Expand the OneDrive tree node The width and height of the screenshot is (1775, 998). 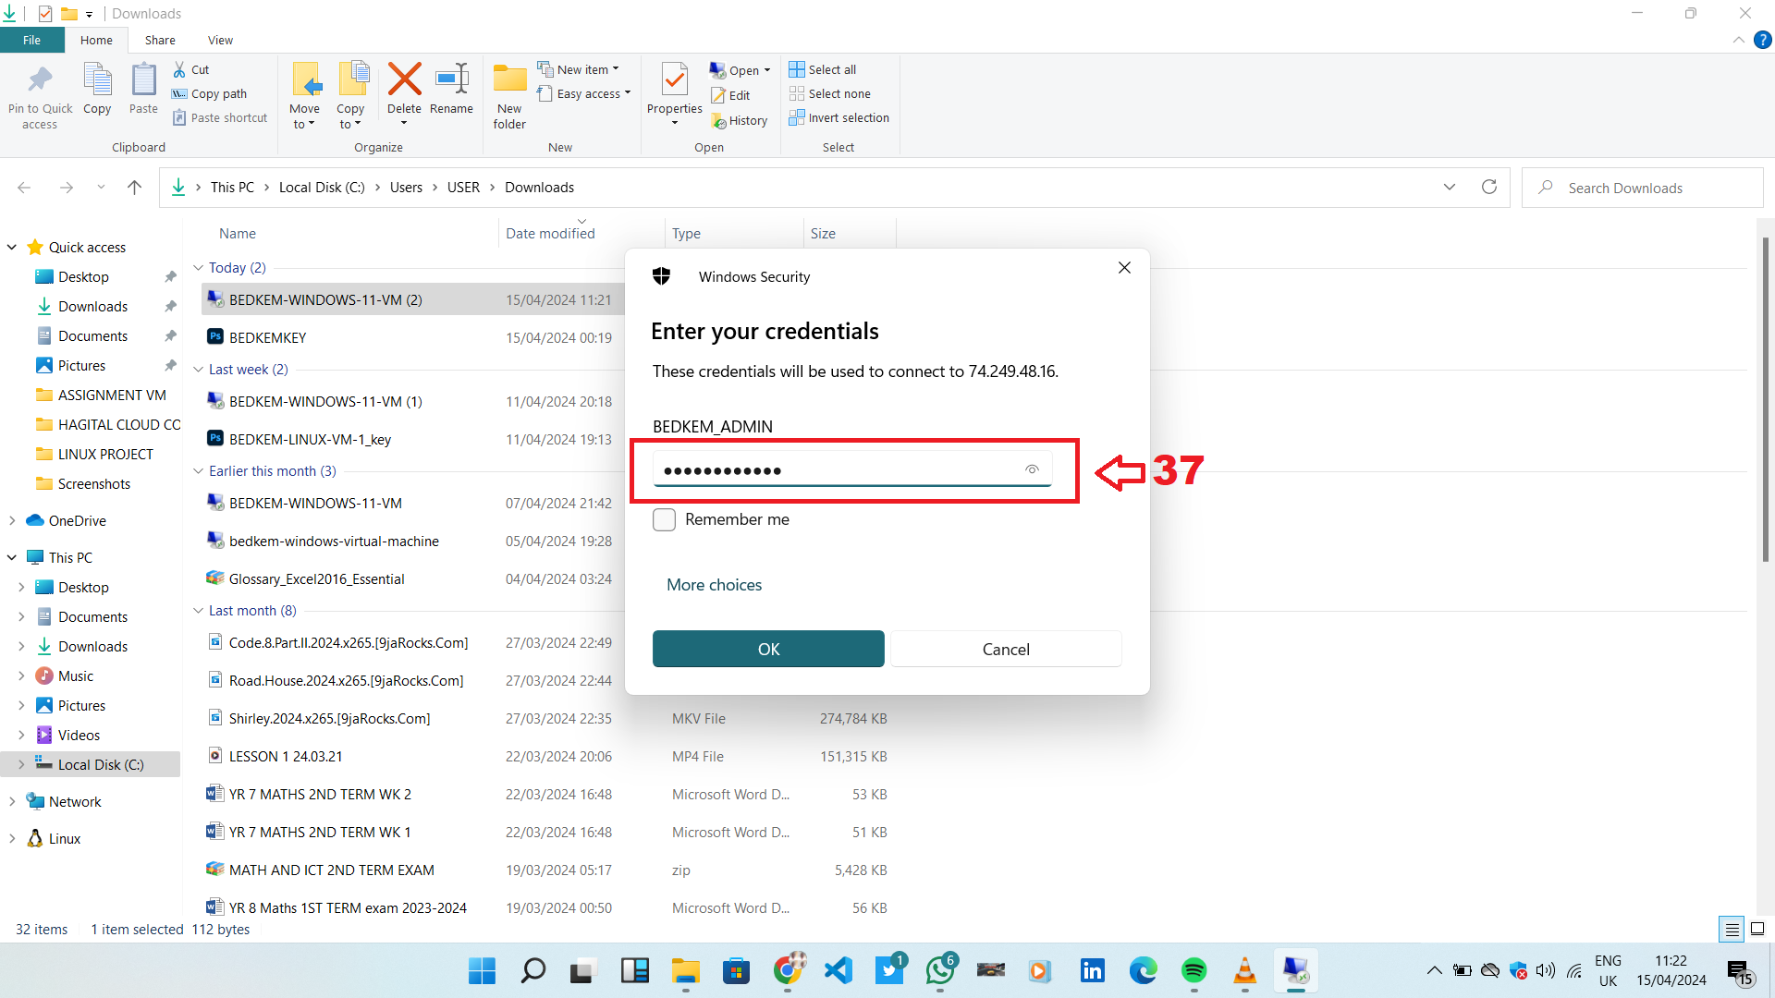[12, 521]
